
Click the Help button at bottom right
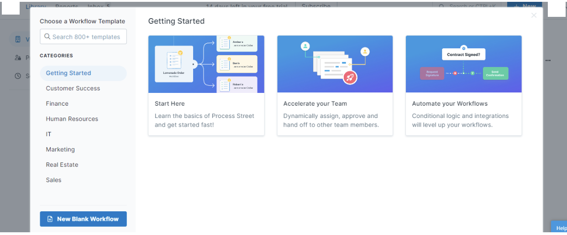pyautogui.click(x=560, y=228)
